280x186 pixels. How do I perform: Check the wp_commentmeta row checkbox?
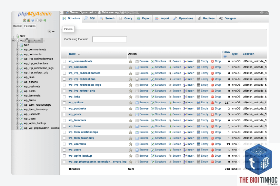click(64, 61)
